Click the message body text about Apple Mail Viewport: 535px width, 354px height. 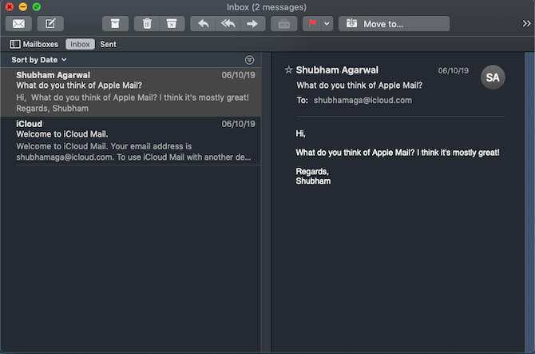pos(398,153)
